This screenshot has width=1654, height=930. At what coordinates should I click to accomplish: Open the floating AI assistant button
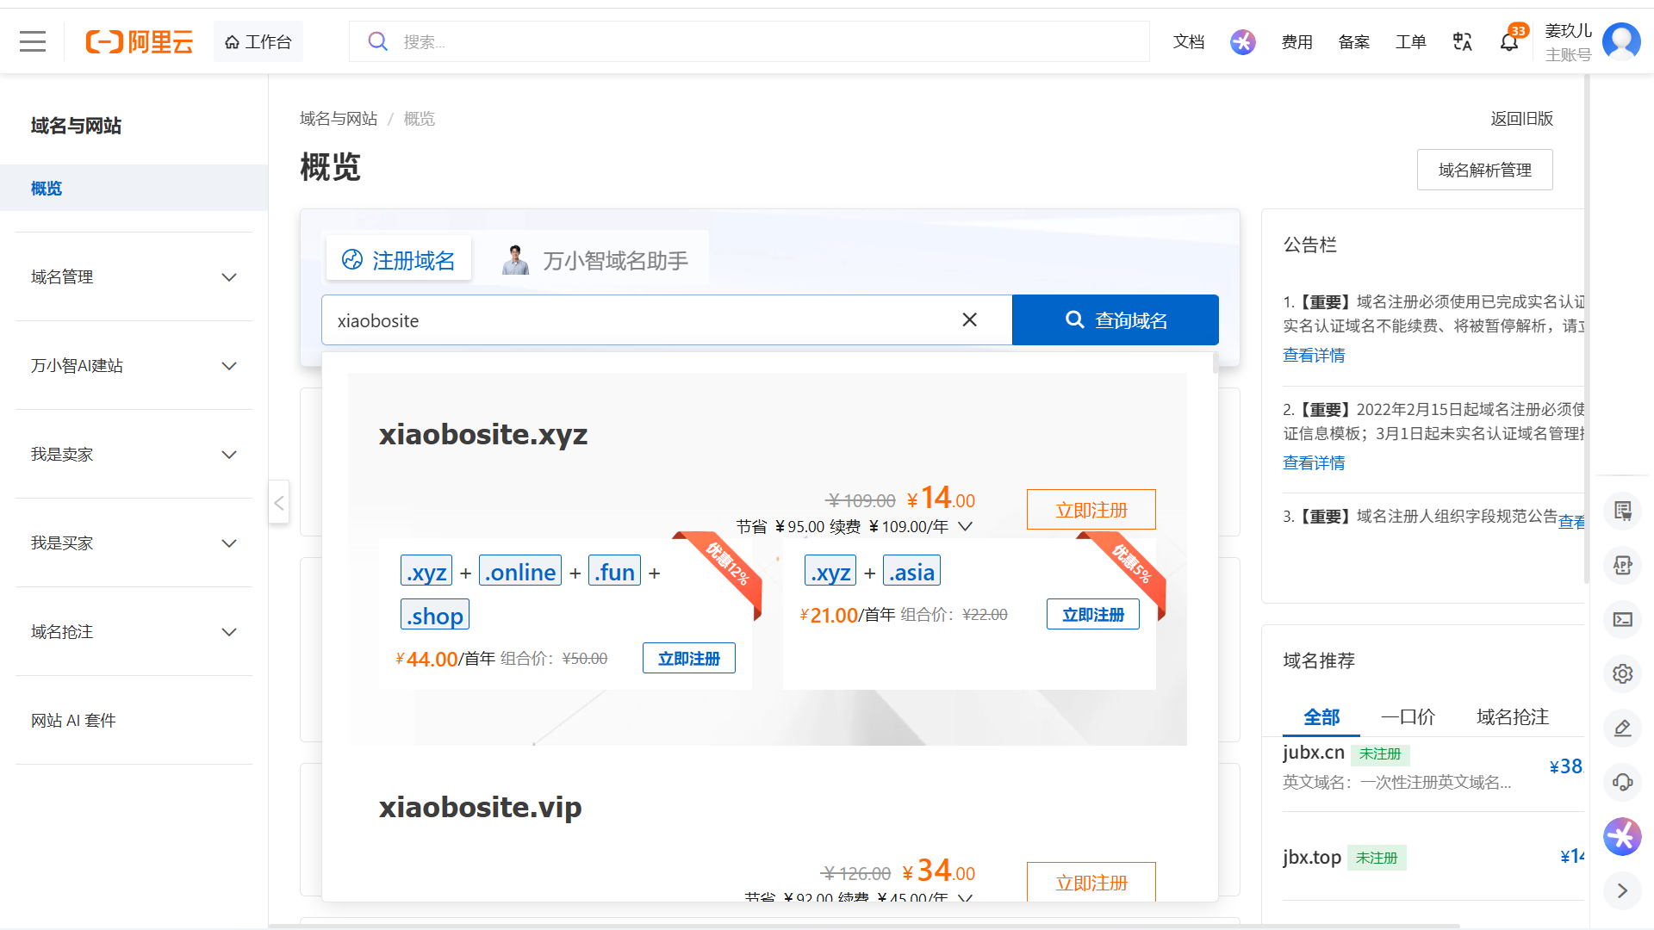[x=1622, y=836]
